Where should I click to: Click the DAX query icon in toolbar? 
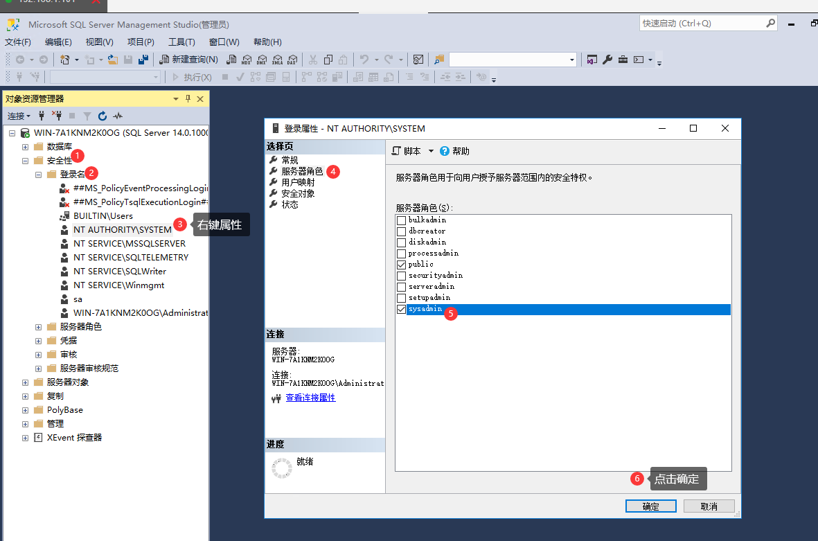pos(293,60)
